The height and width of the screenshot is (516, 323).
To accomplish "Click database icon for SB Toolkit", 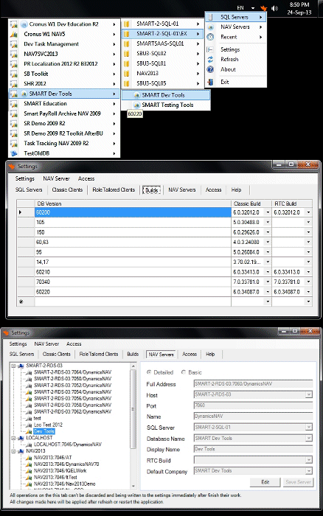I will [x=14, y=74].
